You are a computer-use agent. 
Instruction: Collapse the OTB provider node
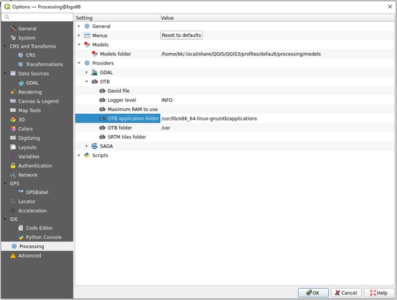tap(87, 82)
